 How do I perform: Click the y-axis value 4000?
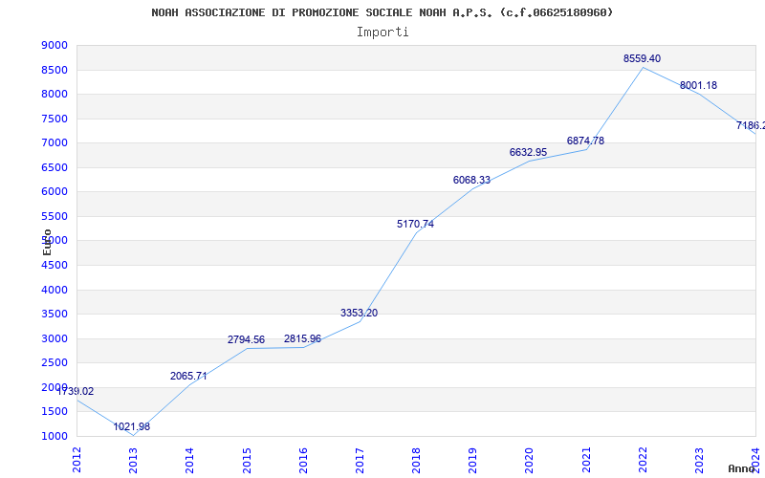pos(55,290)
